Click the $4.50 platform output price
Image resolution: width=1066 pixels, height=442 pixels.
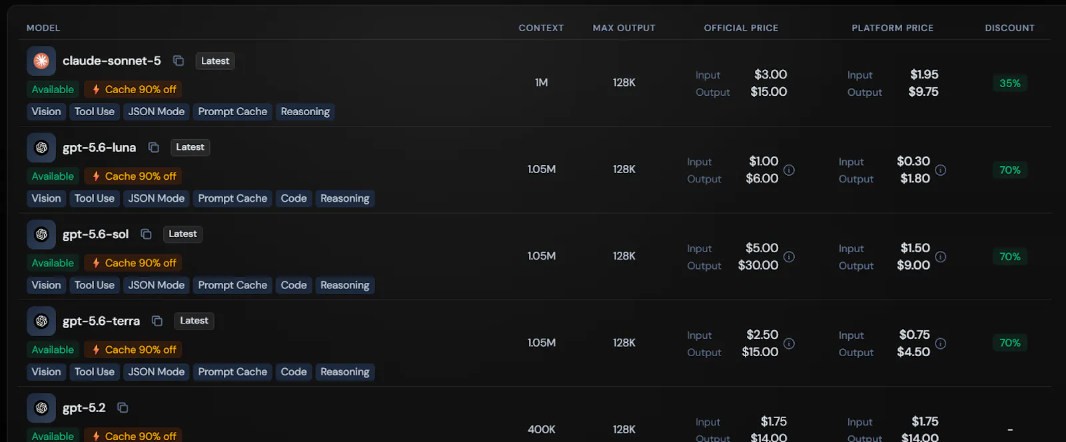point(913,352)
